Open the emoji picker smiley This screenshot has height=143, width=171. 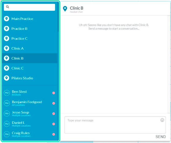click(x=162, y=120)
